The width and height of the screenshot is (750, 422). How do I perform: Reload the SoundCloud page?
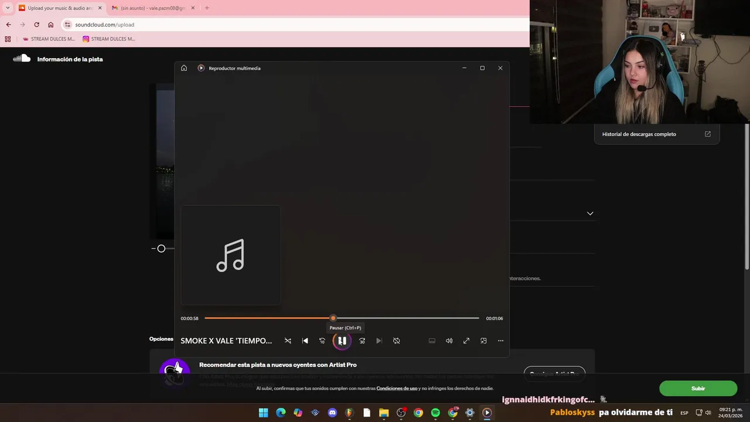point(36,25)
